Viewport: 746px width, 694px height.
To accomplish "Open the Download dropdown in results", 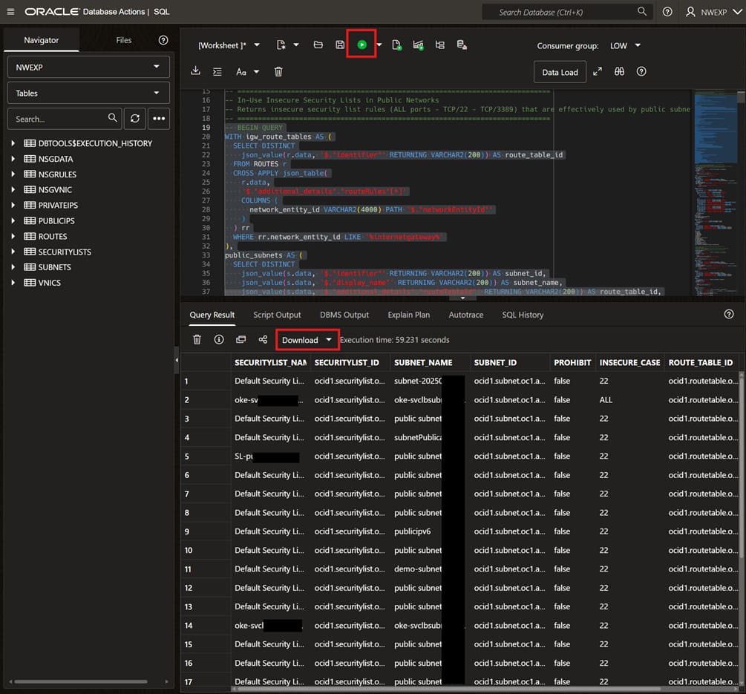I will [307, 340].
